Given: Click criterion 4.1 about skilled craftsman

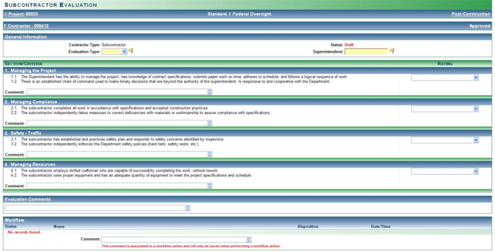Looking at the screenshot, I should point(114,171).
